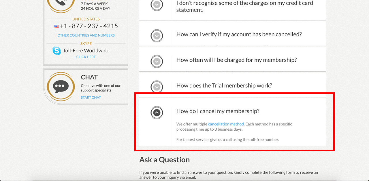Open the cancellation method link
The image size is (369, 181).
[226, 124]
